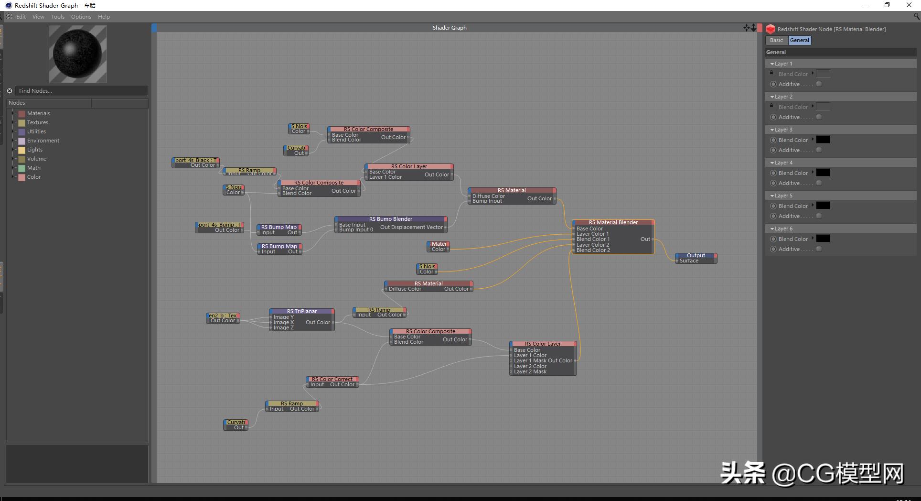The image size is (921, 501).
Task: Switch to the Basic tab
Action: click(x=776, y=40)
